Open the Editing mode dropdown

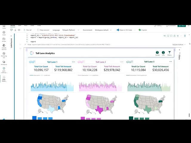tap(158, 26)
